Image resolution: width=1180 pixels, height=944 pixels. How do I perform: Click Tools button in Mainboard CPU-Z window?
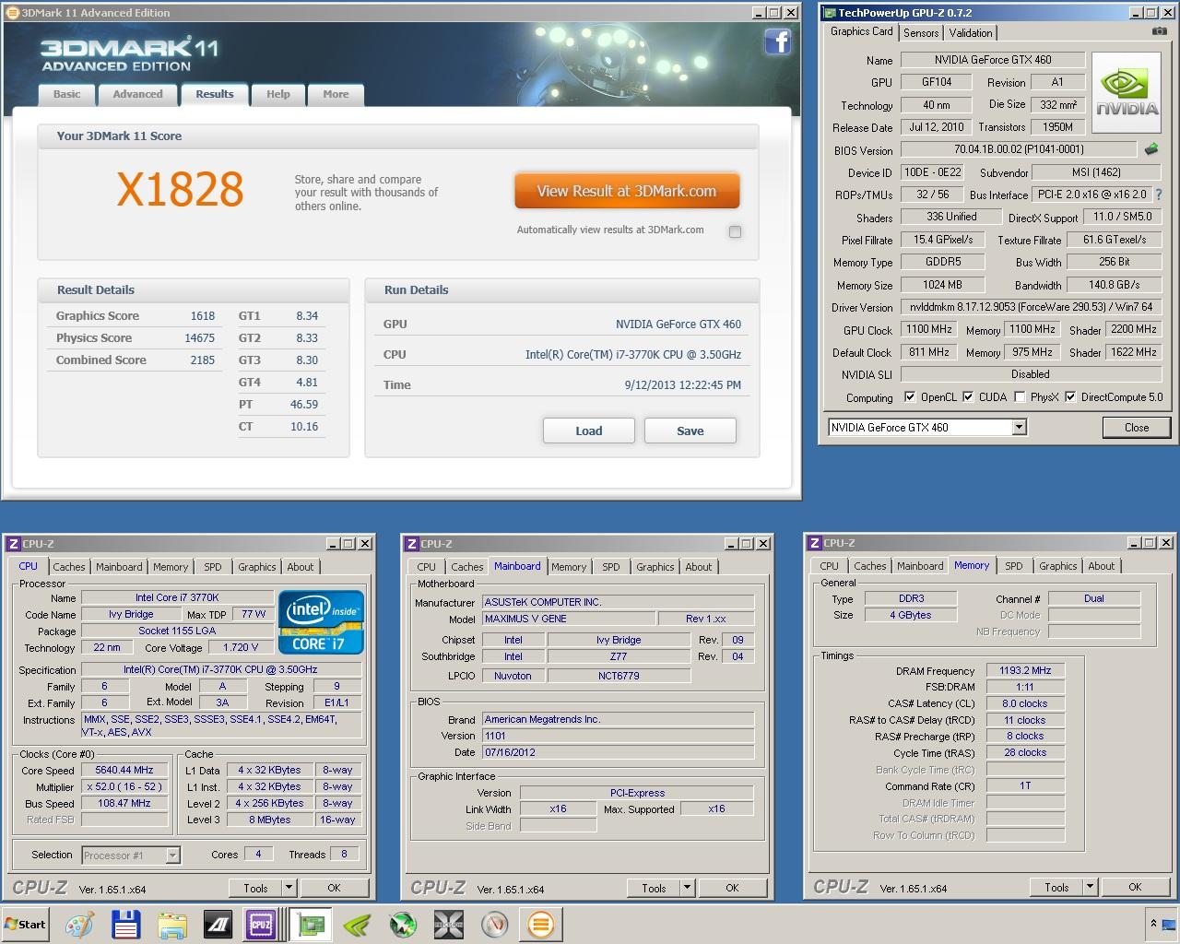[x=654, y=888]
